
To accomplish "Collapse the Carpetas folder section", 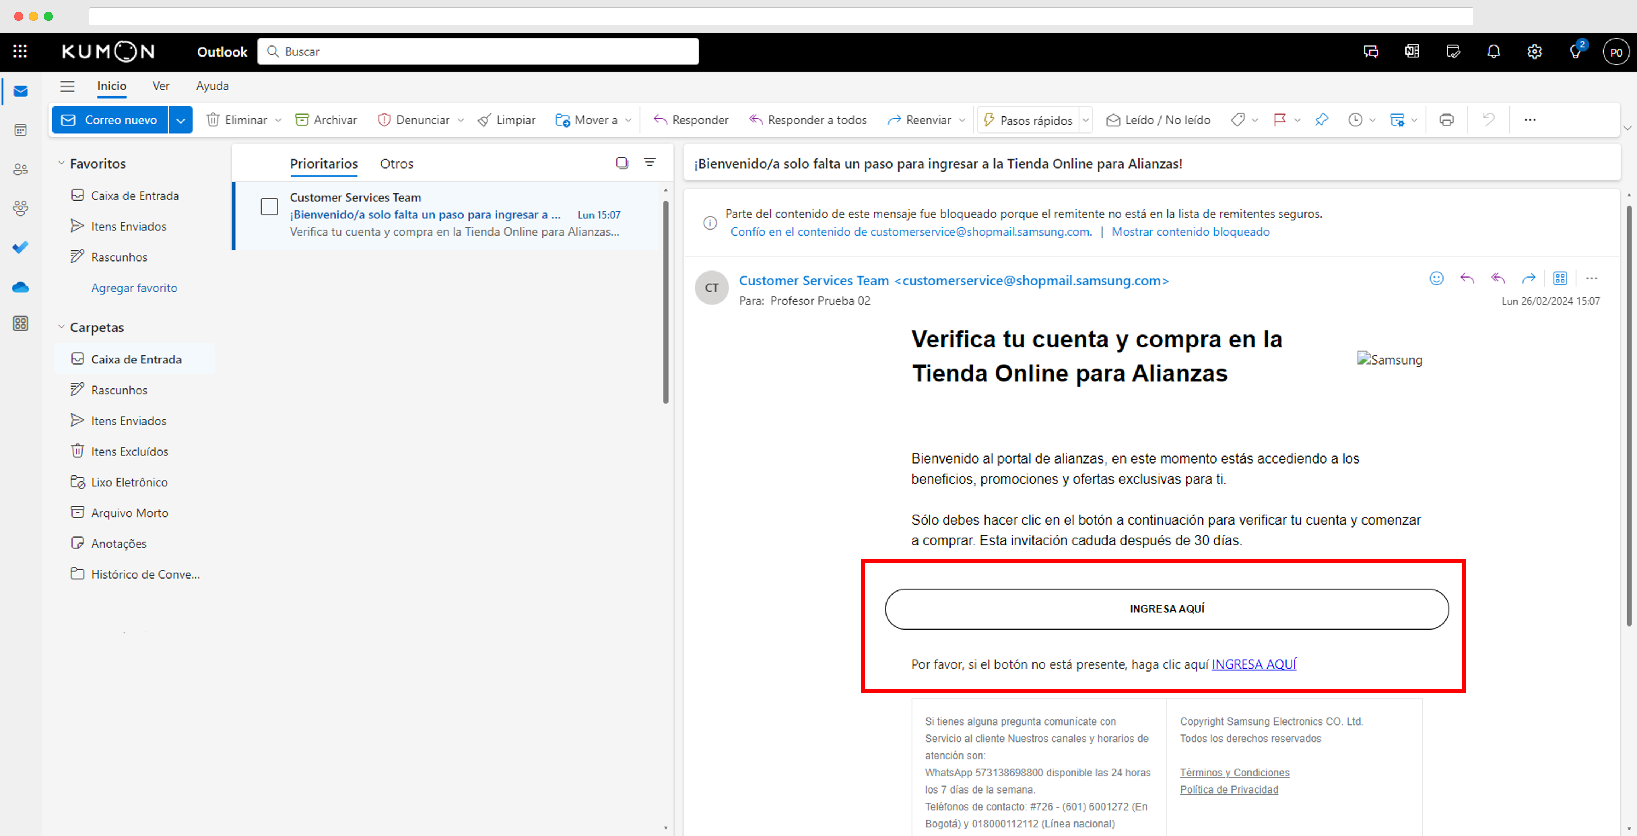I will click(x=61, y=327).
